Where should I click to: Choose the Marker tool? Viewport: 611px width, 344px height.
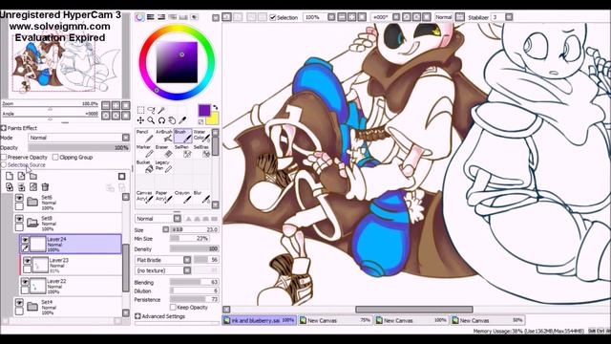(144, 151)
